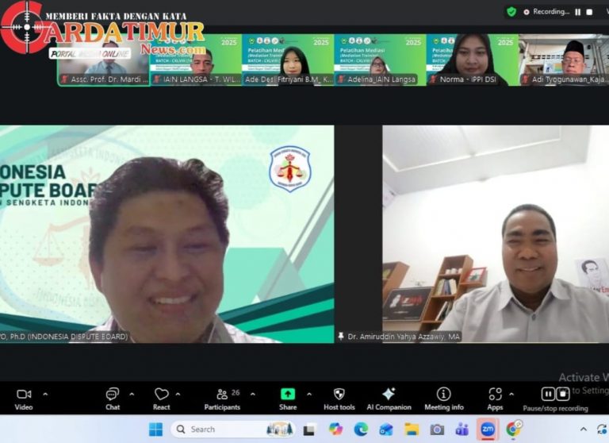This screenshot has height=443, width=609.
Task: Pause recording from the top recording indicator
Action: [x=577, y=12]
